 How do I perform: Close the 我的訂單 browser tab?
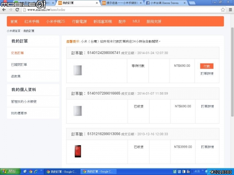pos(97,3)
